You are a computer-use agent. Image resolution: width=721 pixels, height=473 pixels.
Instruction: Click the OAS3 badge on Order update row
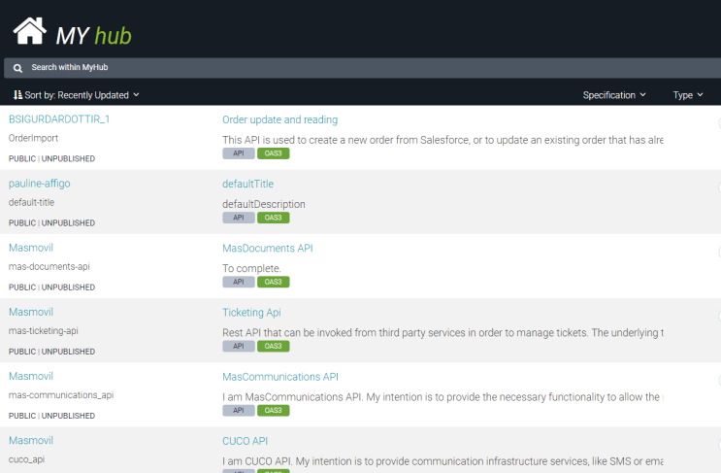coord(273,153)
